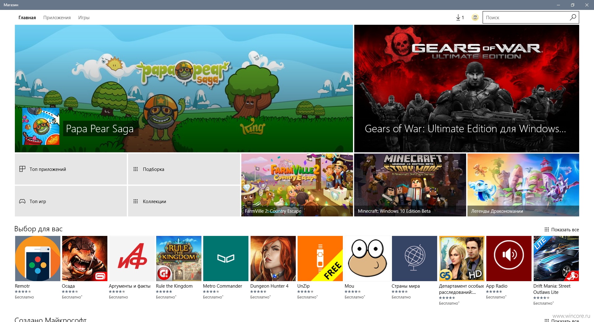Screen dimensions: 594x322
Task: Open the Rule the Kingdom icon
Action: point(179,259)
